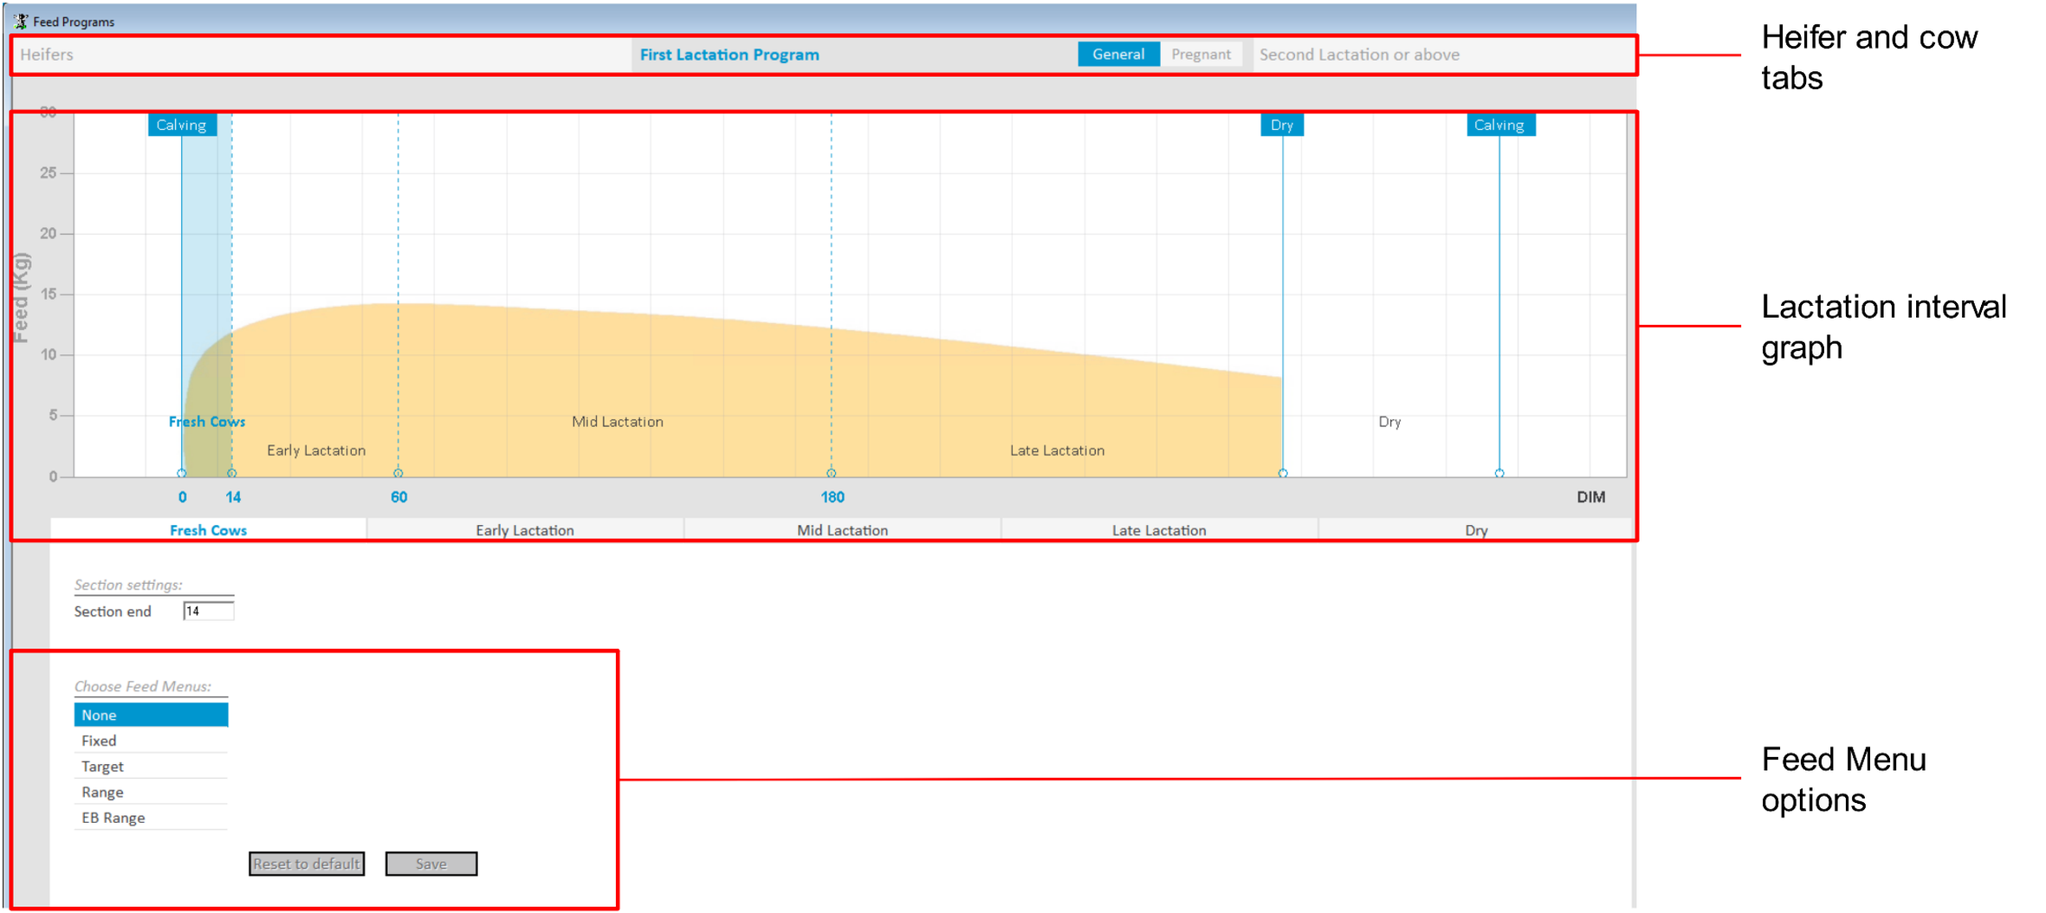Click the first Calving marker label
This screenshot has width=2046, height=913.
pyautogui.click(x=181, y=125)
